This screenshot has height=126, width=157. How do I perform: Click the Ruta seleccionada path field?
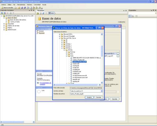click(86, 88)
